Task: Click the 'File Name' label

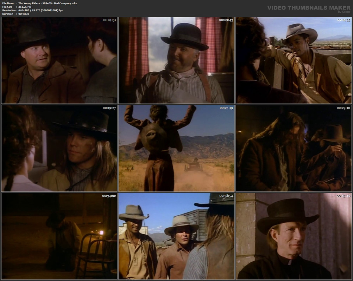Action: pos(8,3)
